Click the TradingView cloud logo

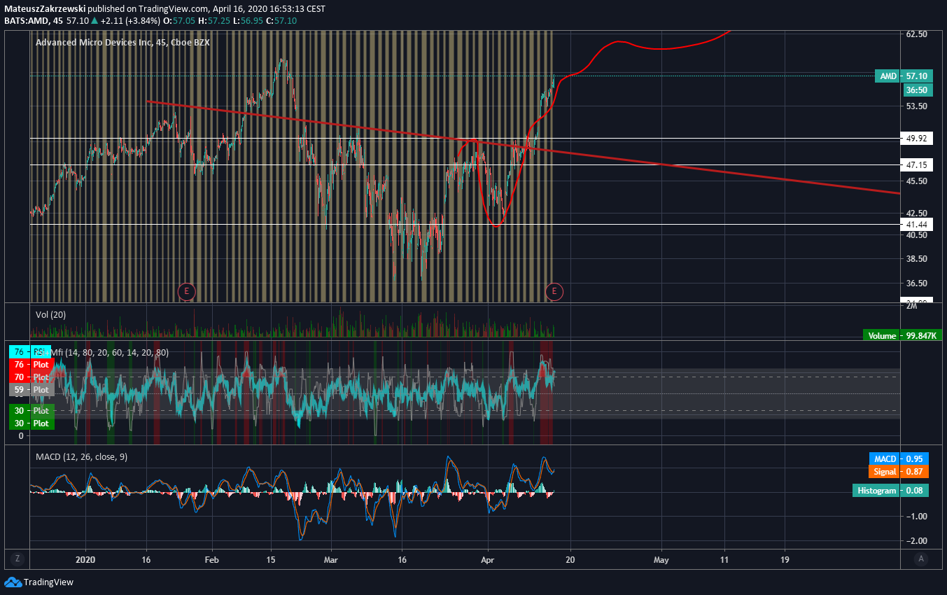click(13, 582)
